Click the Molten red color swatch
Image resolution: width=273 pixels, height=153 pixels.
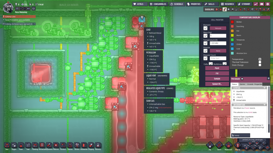click(x=233, y=22)
